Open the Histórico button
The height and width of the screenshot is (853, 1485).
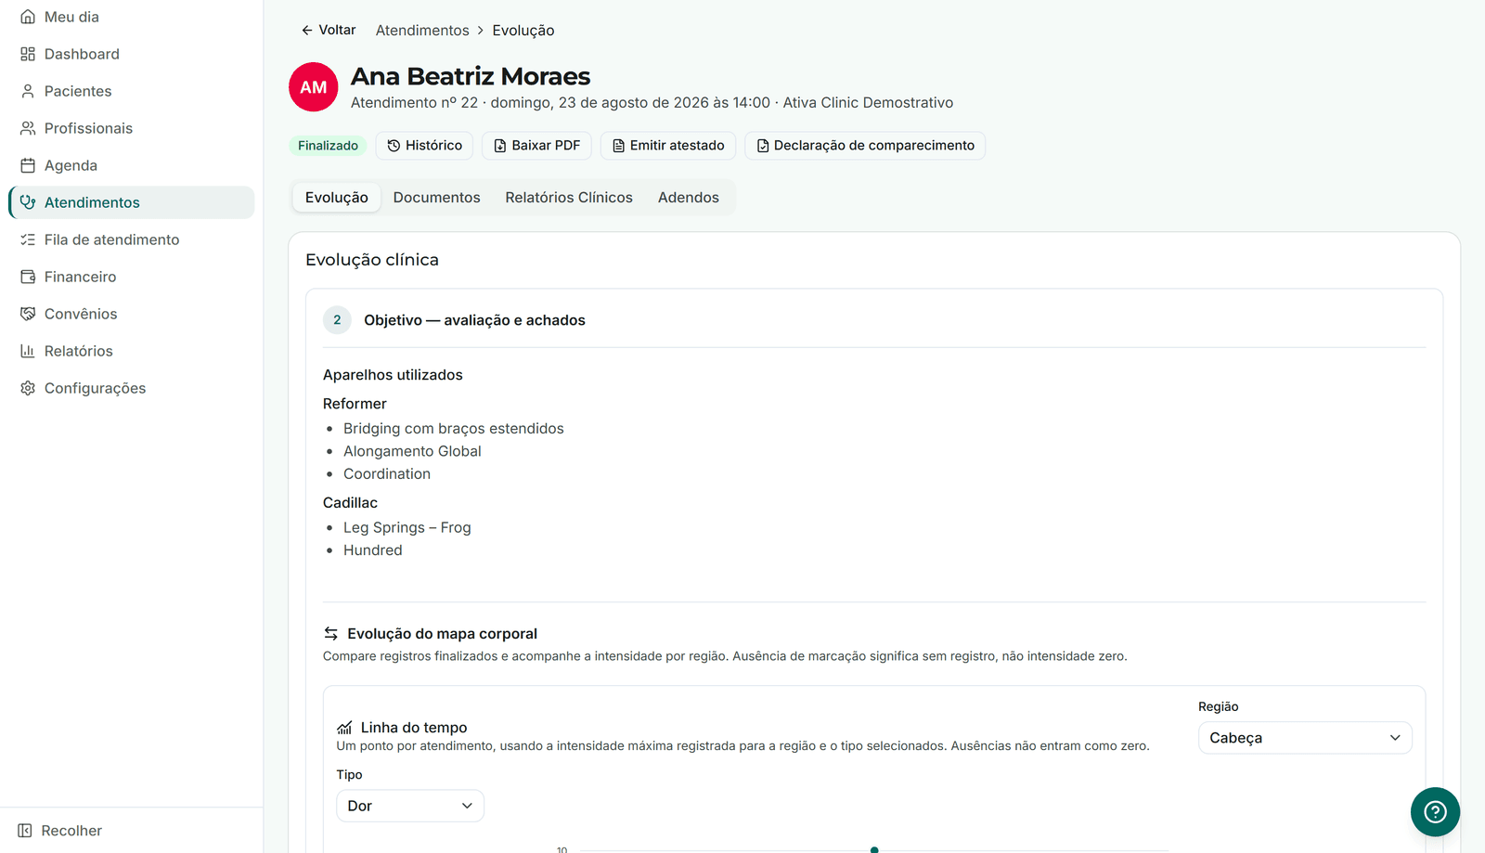pyautogui.click(x=425, y=146)
